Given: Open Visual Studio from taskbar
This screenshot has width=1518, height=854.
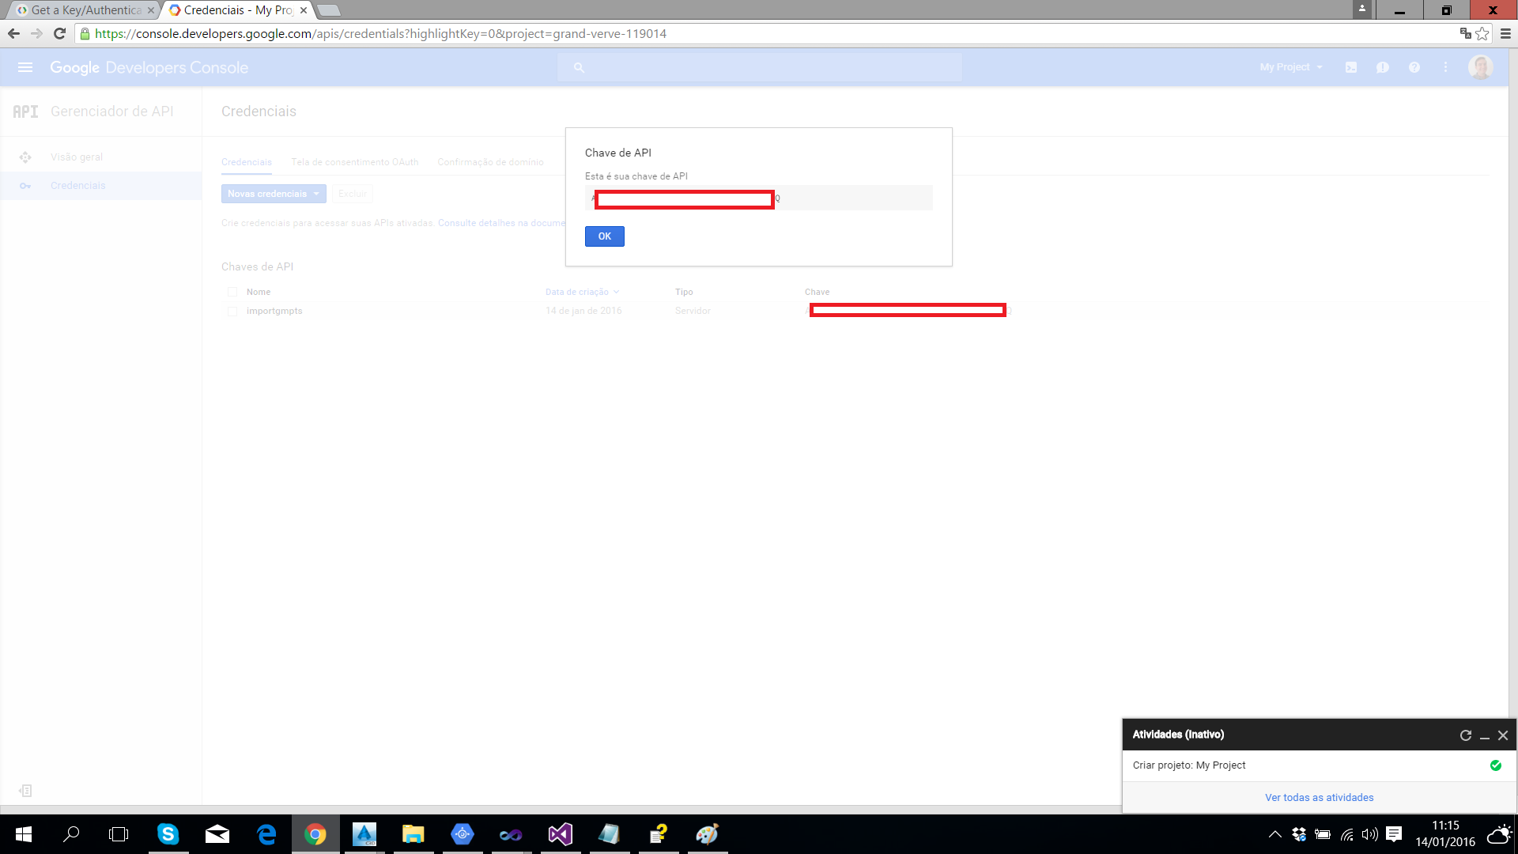Looking at the screenshot, I should [x=560, y=834].
